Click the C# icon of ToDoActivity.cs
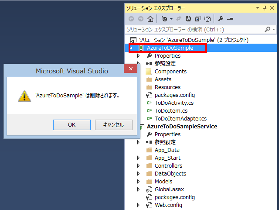 pyautogui.click(x=149, y=103)
